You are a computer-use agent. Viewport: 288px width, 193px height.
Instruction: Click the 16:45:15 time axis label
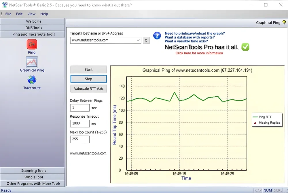point(179,174)
